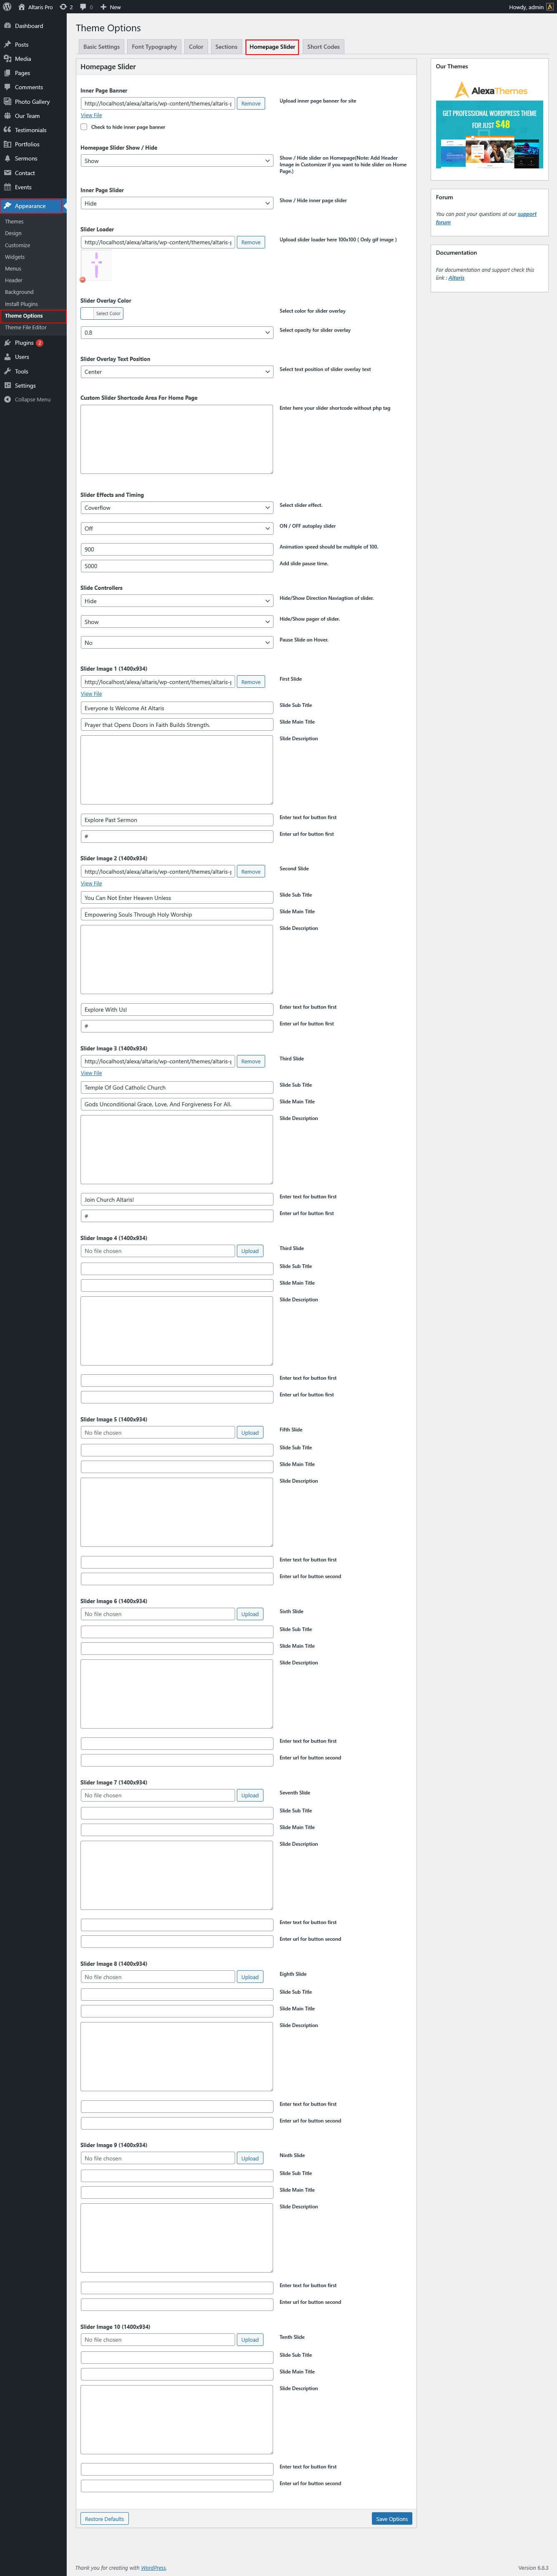
Task: Open the Pause Slide on Hover dropdown
Action: (176, 643)
